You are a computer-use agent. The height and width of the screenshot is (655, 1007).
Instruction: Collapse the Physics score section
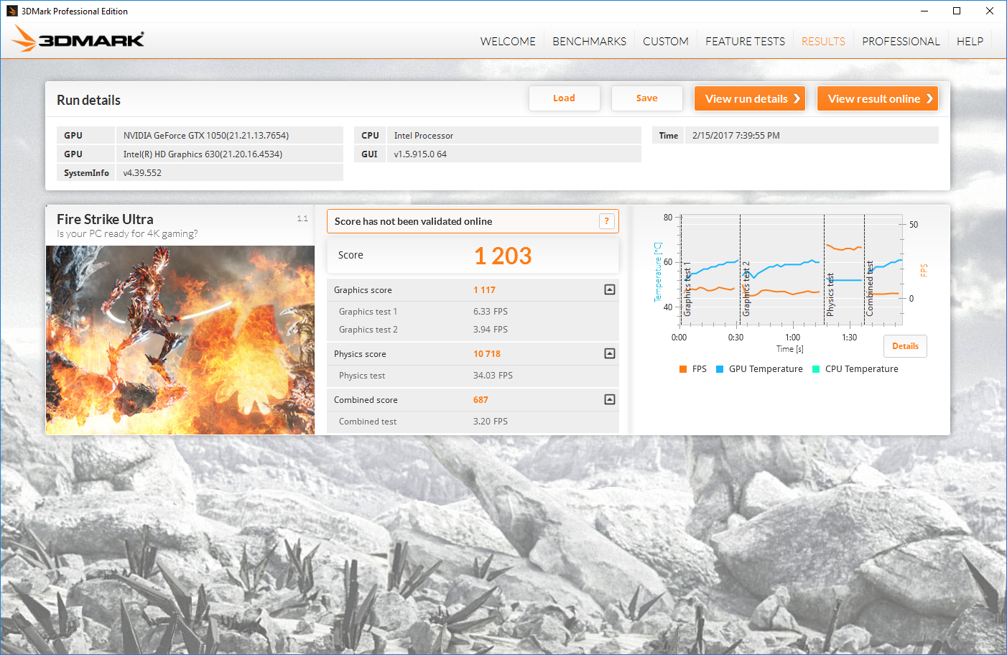[x=610, y=353]
